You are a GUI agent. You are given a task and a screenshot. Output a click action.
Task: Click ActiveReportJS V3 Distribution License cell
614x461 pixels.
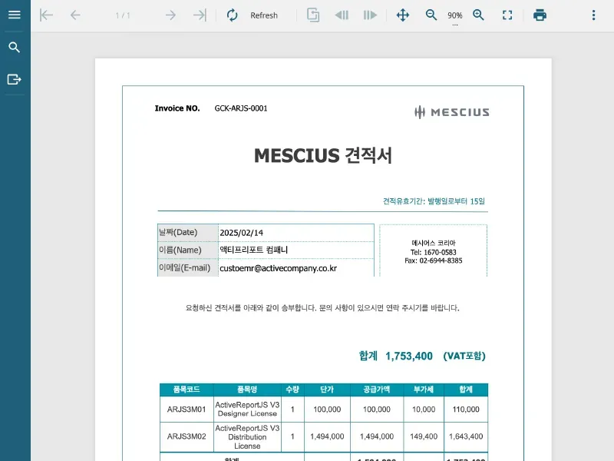247,436
